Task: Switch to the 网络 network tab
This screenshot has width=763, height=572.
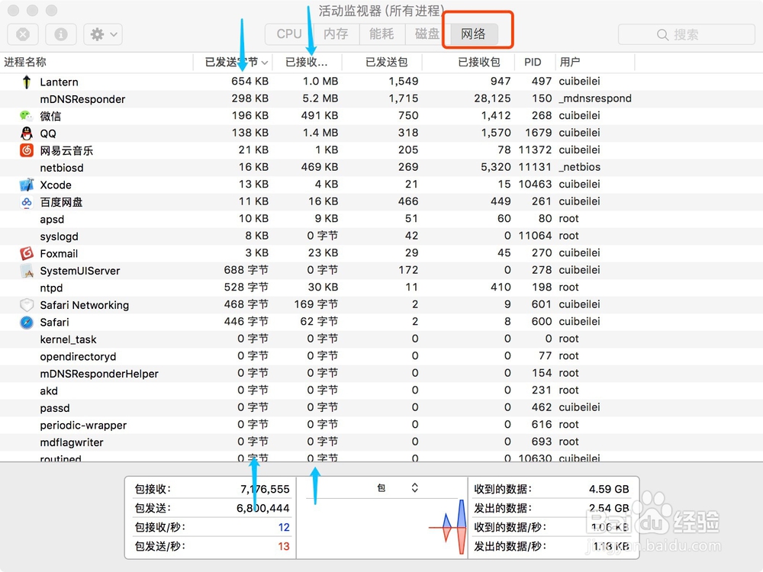Action: (x=474, y=34)
